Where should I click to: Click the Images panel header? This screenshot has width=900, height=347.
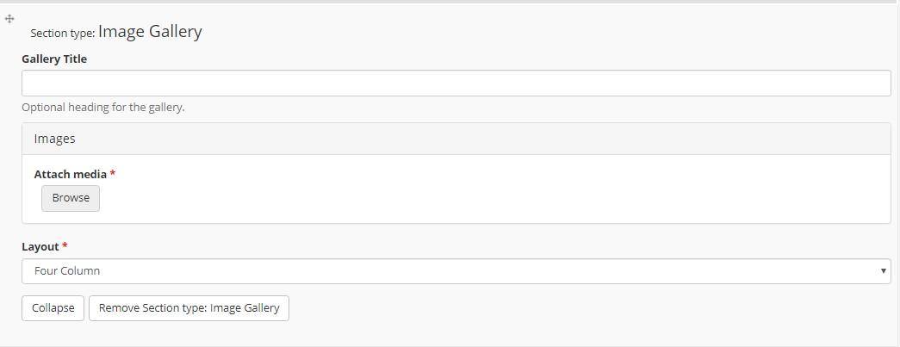[x=456, y=139]
